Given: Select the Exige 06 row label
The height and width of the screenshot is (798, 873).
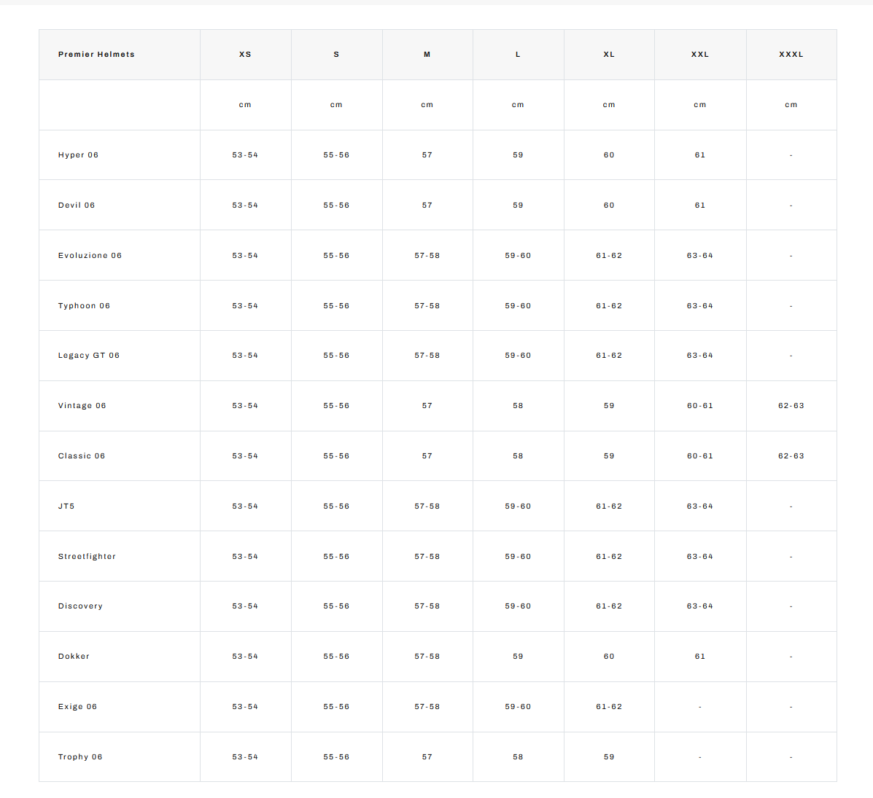Looking at the screenshot, I should [77, 707].
